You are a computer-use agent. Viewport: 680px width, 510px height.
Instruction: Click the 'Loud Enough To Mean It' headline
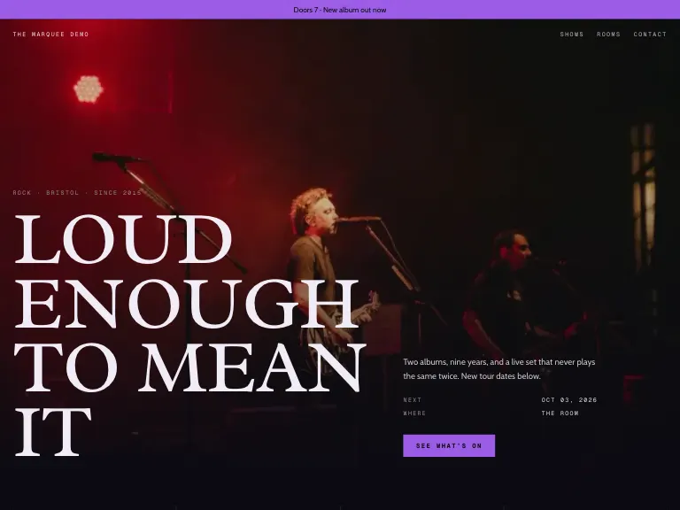tap(190, 335)
